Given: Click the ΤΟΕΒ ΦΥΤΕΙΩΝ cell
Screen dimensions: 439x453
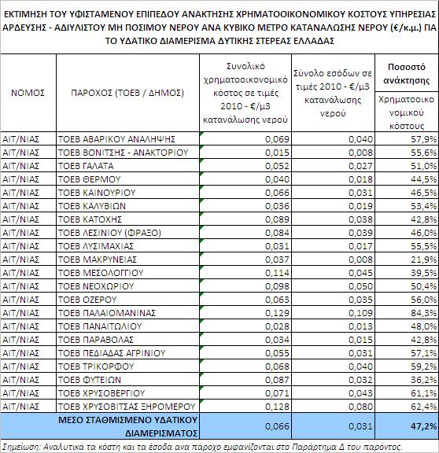Looking at the screenshot, I should (x=127, y=380).
